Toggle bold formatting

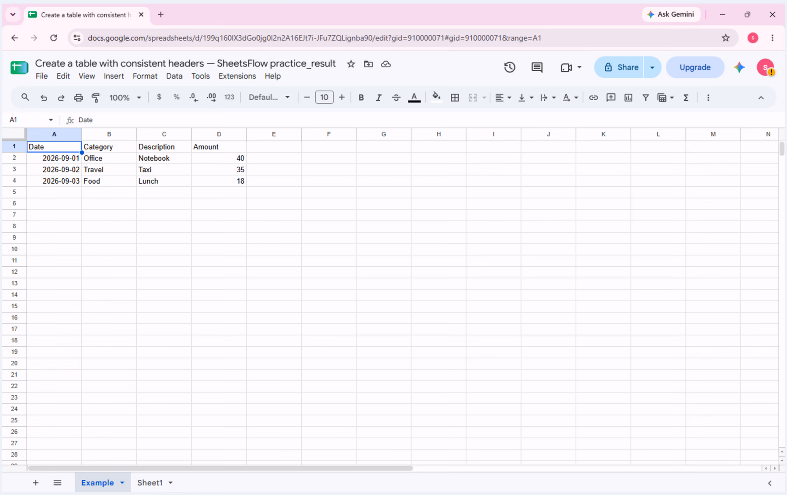pos(361,98)
